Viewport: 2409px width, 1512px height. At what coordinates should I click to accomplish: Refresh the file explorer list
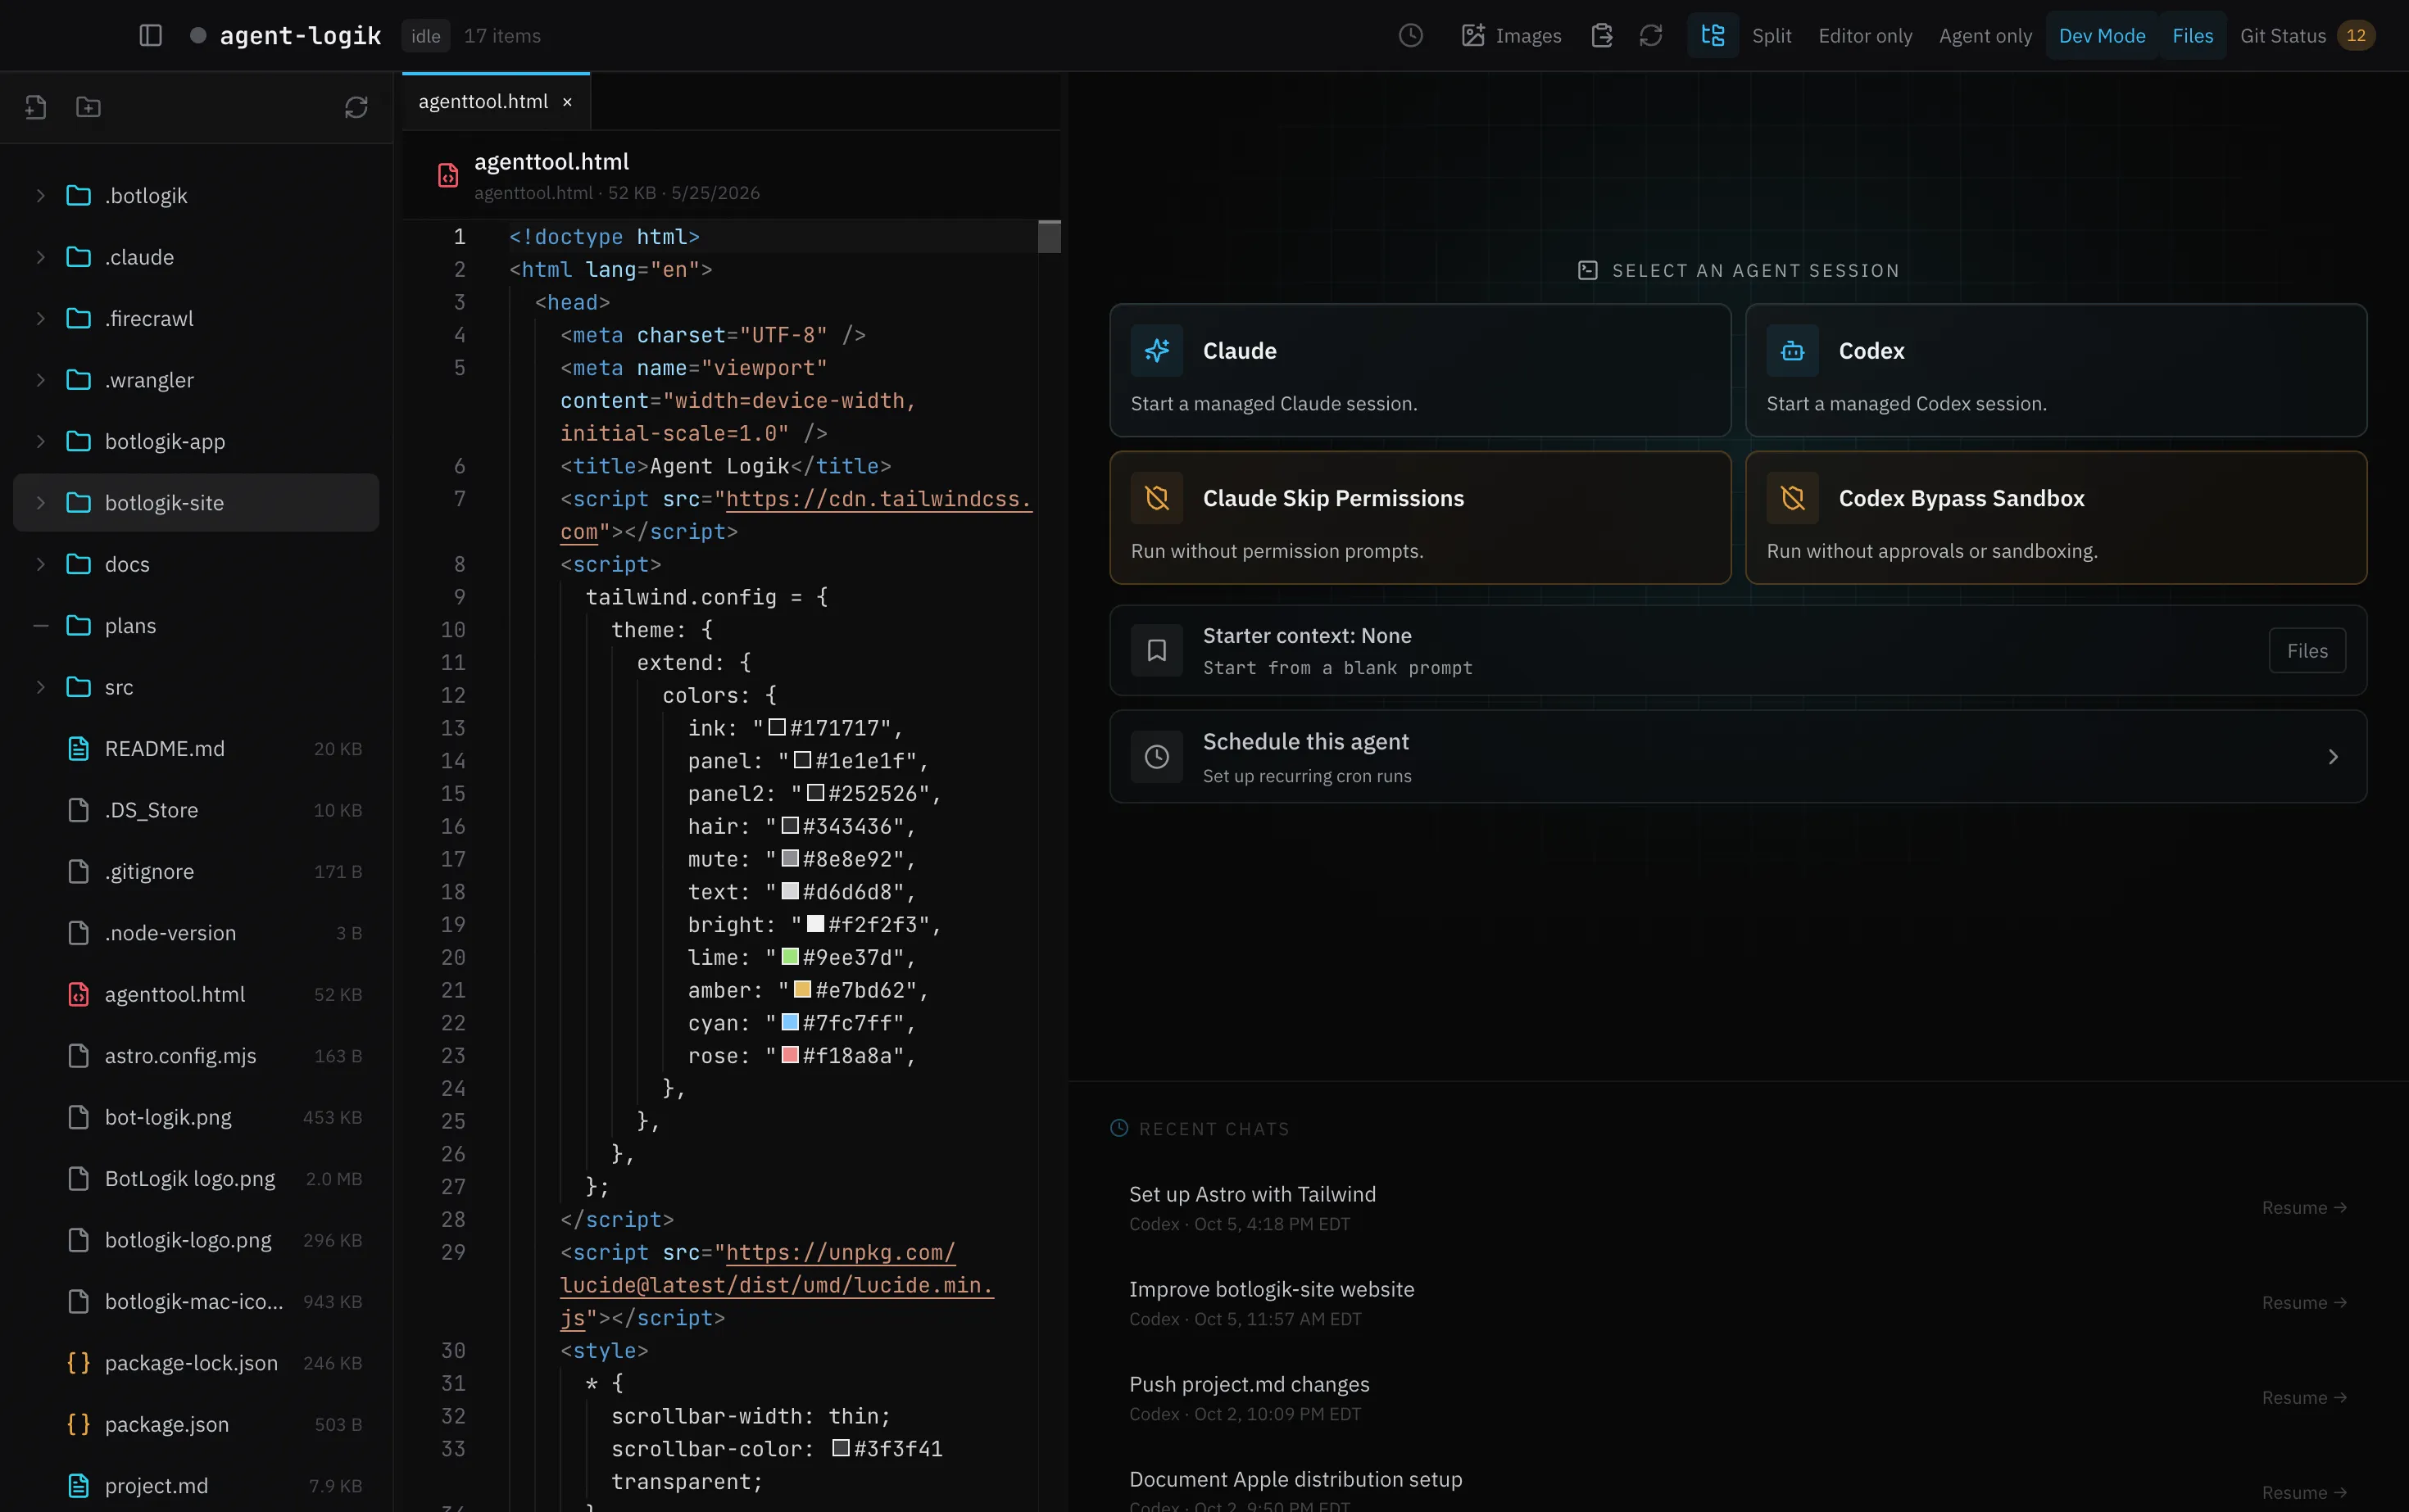click(x=356, y=107)
